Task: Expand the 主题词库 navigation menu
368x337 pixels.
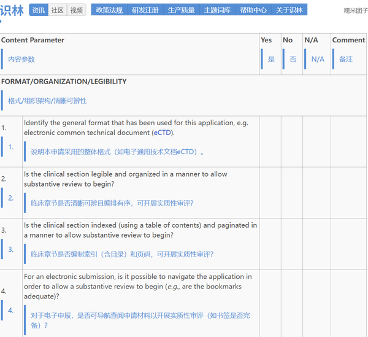Action: 217,10
